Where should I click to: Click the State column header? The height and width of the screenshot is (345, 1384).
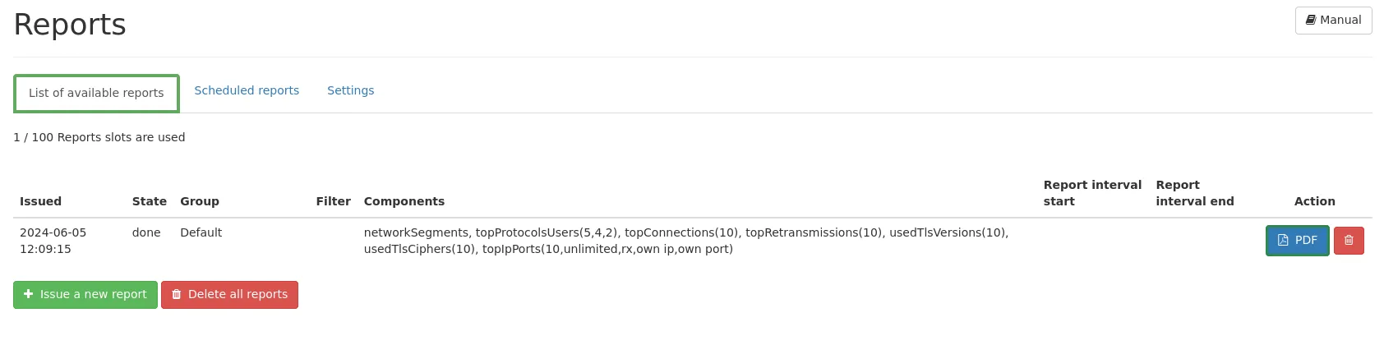pyautogui.click(x=149, y=201)
